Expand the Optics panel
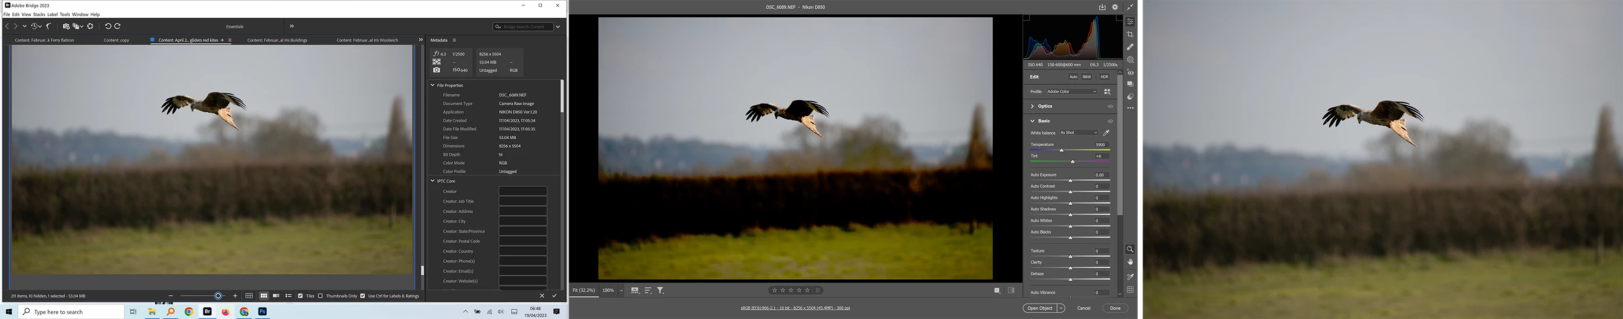 tap(1033, 106)
